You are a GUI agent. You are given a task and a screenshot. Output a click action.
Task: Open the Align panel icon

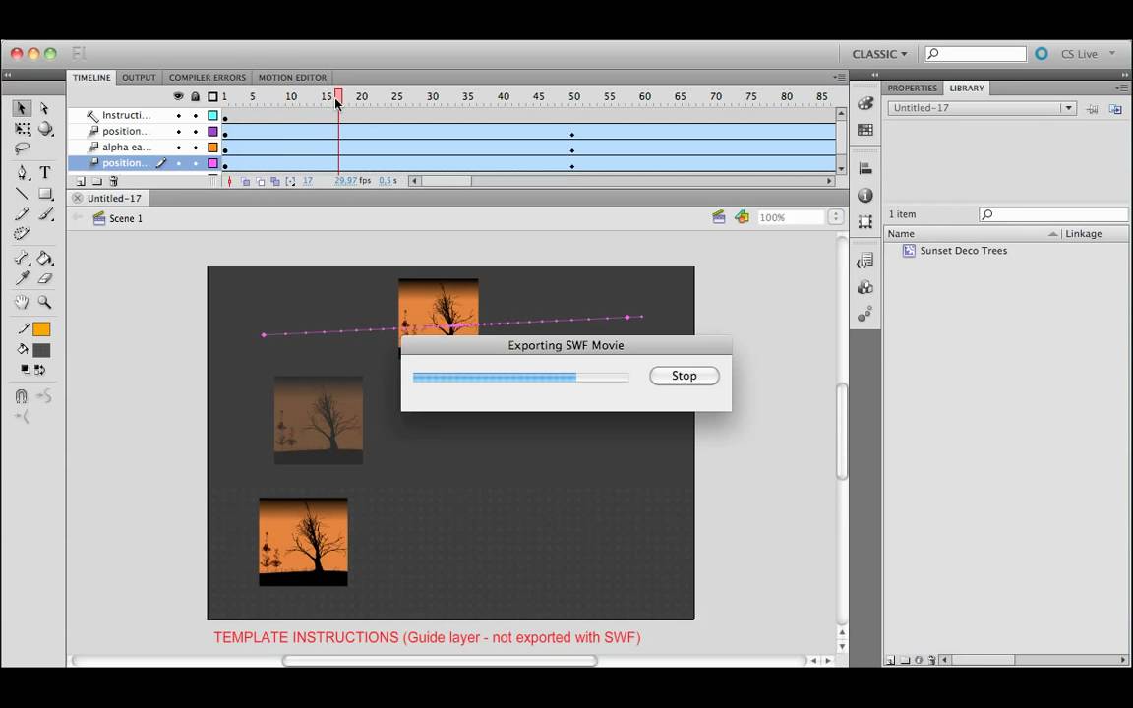pyautogui.click(x=865, y=168)
